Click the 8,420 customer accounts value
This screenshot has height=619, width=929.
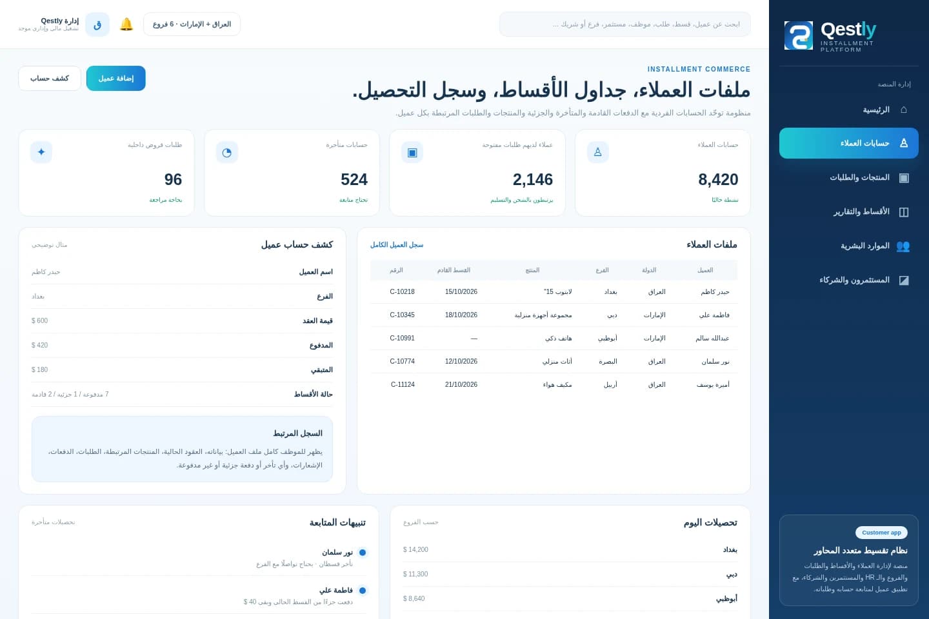click(718, 179)
